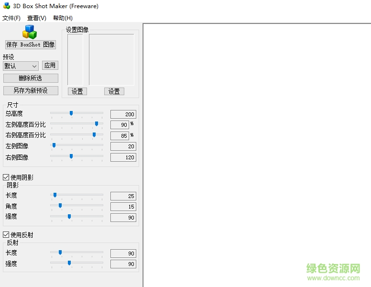Click the reflection 强度 slider handle

pos(69,263)
